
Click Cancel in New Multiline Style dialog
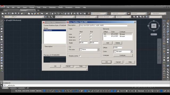(x=118, y=62)
